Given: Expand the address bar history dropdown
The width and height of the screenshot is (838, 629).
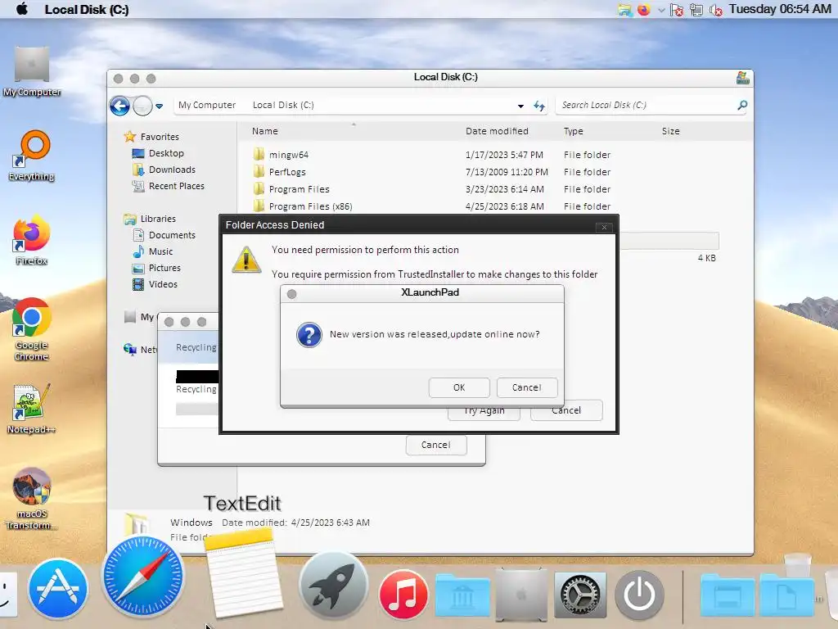Looking at the screenshot, I should tap(520, 106).
